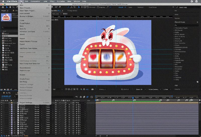Toggle visibility eye of layer 4
201x137 pixels.
coord(2,109)
